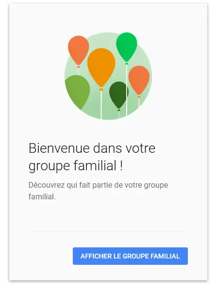The width and height of the screenshot is (216, 291).
Task: Click the bright green balloon at top
Action: [x=127, y=47]
